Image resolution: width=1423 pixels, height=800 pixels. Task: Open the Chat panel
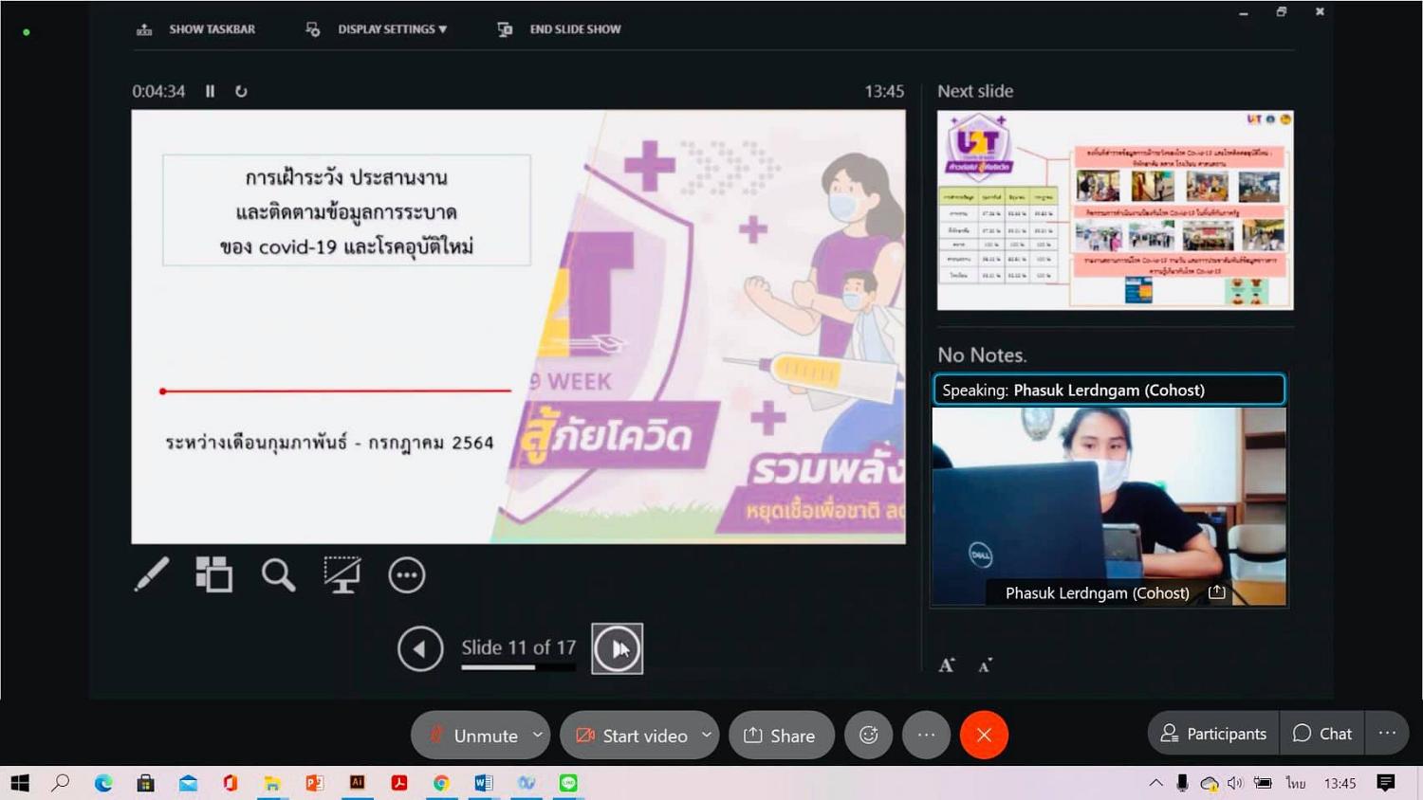[1322, 734]
